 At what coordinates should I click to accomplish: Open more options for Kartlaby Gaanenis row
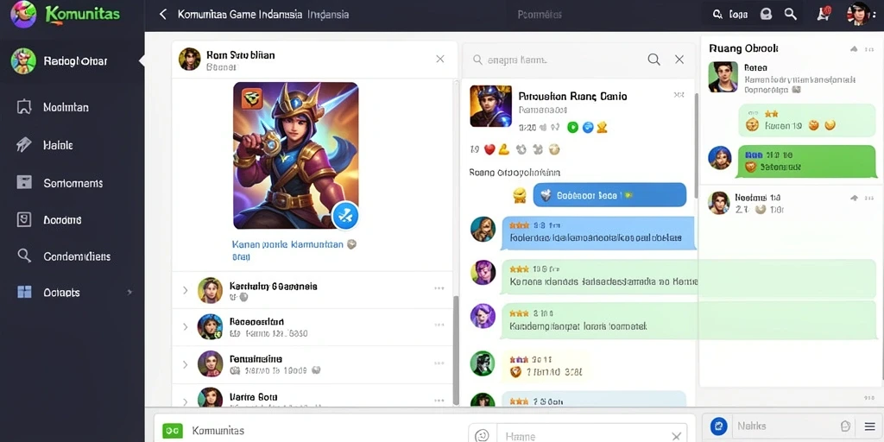[x=439, y=288]
